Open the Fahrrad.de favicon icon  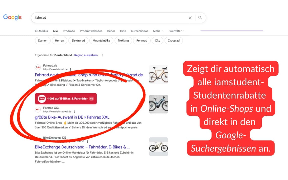(x=38, y=67)
